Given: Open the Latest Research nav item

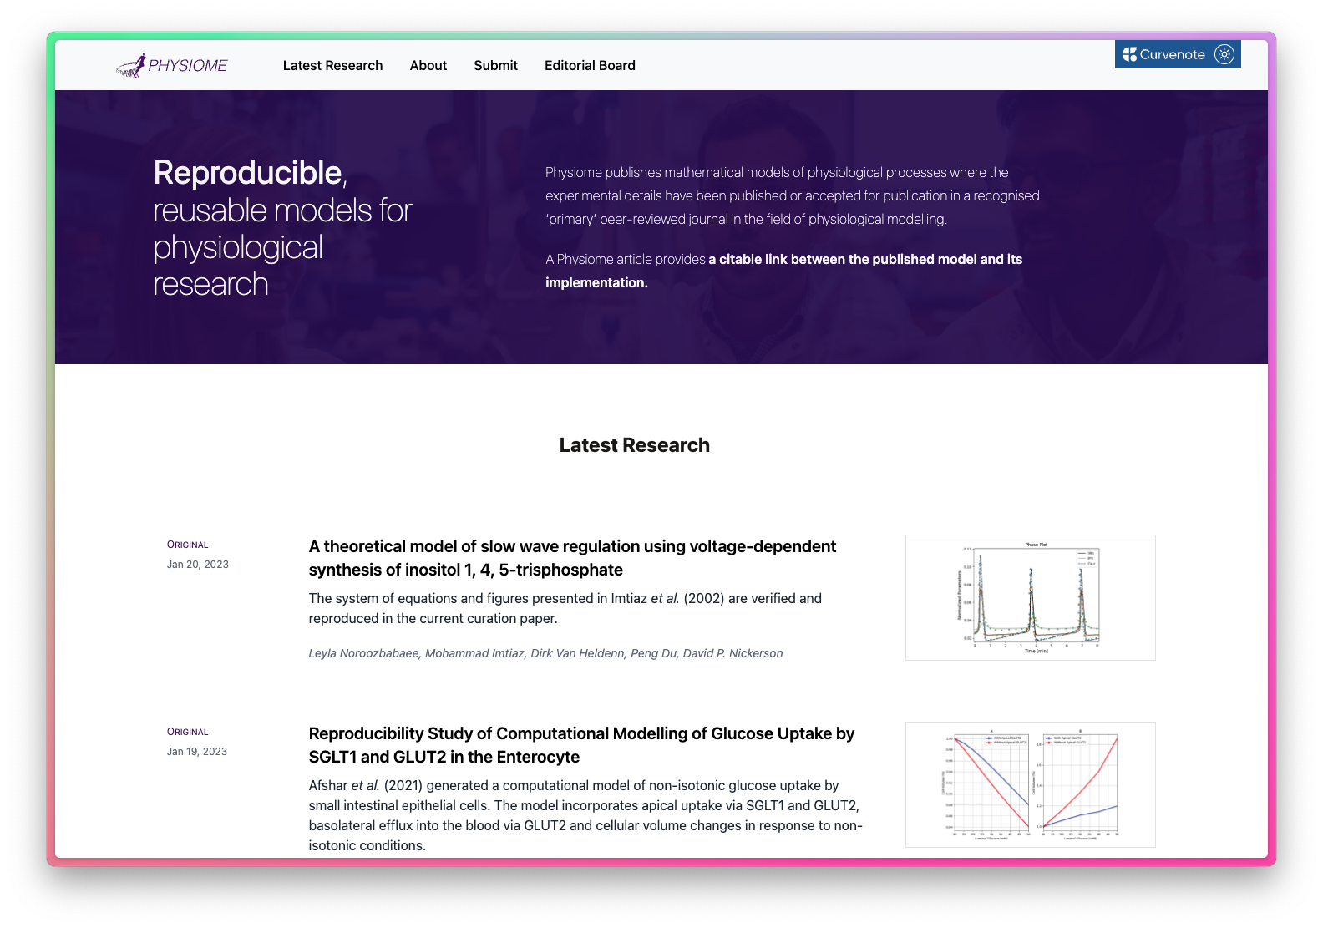Looking at the screenshot, I should coord(332,65).
